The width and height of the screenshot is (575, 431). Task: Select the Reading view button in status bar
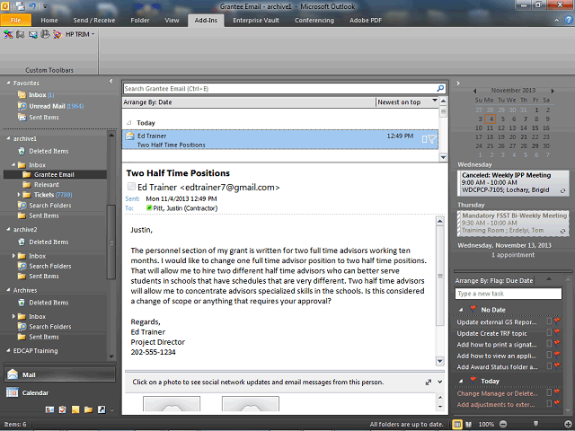click(468, 425)
